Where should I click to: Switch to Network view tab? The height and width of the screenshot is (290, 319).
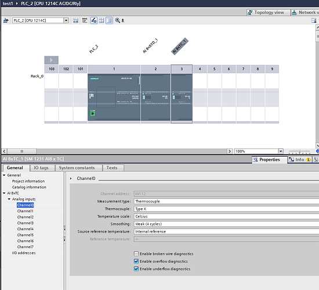(305, 12)
